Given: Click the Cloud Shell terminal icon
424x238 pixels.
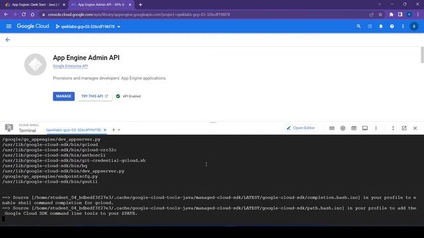Looking at the screenshot, I should (x=9, y=128).
